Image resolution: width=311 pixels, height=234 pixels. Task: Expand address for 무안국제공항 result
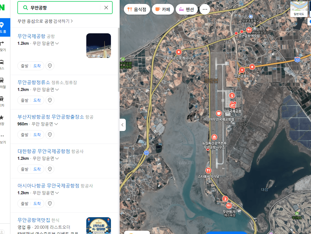pyautogui.click(x=57, y=43)
